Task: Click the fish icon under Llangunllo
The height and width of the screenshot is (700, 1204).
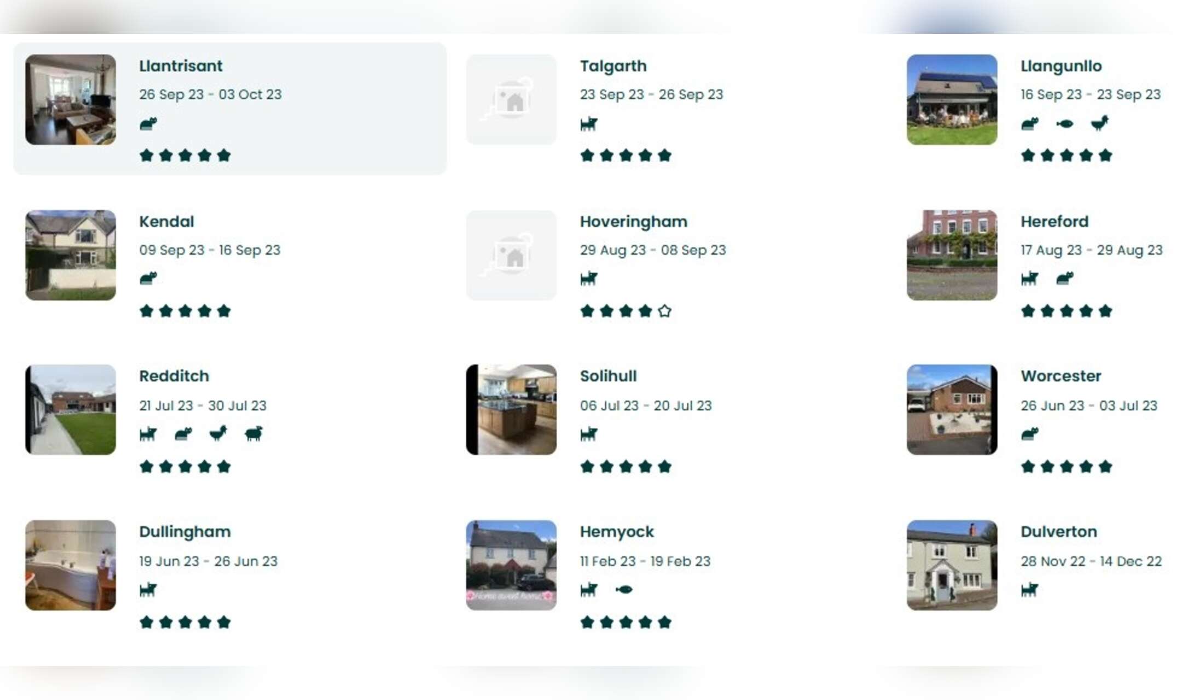Action: (1064, 124)
